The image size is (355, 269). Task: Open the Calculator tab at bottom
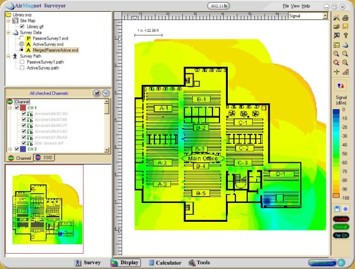coord(165,263)
